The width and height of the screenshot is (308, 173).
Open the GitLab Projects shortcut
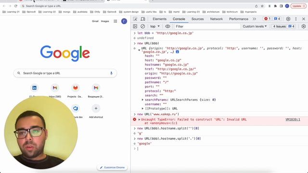(75, 91)
